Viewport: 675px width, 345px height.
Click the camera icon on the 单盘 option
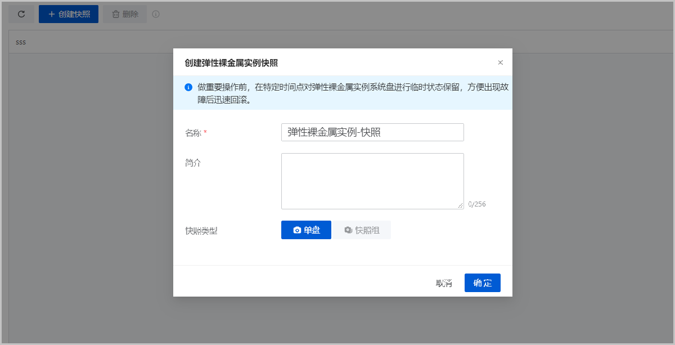[x=297, y=230]
